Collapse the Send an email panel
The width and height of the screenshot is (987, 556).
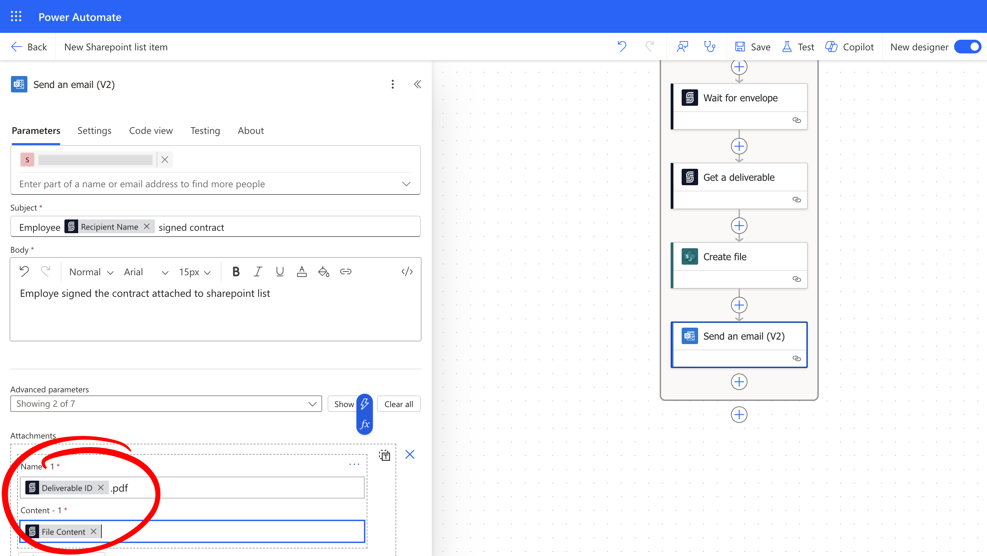(418, 84)
